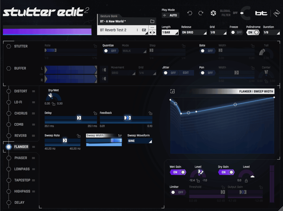283x211 pixels.
Task: Toggle the Dry/Wet lock icon
Action: (x=53, y=104)
